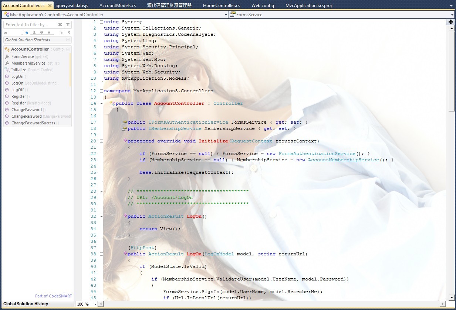Collapse the Initialize method outlining region
Screen dimensions: 456x310
101,141
